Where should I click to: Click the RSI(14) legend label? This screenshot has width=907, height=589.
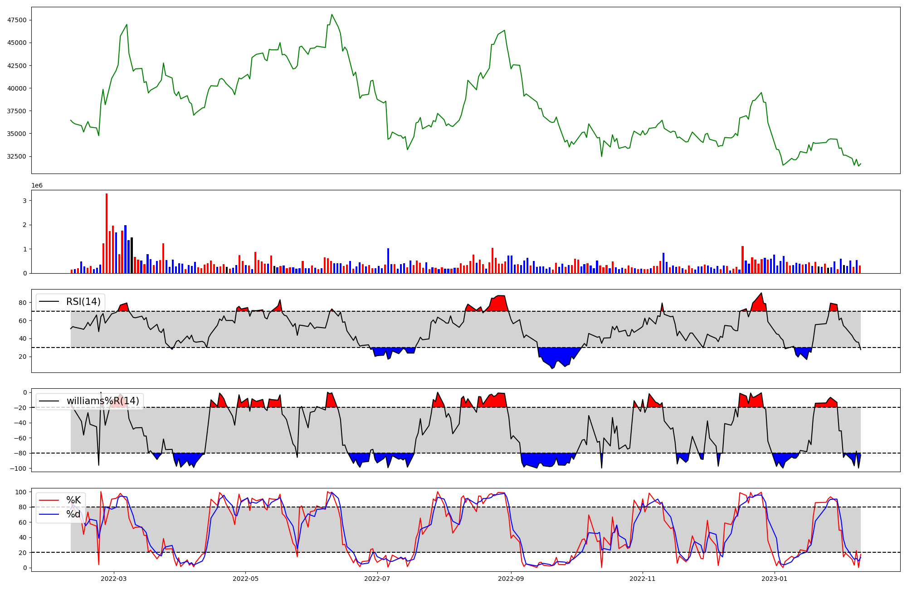coord(83,302)
